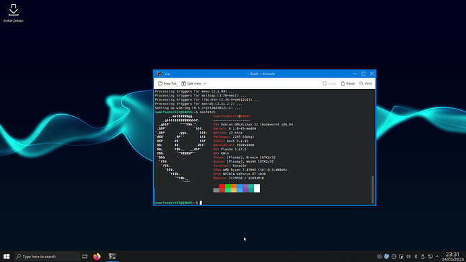Select the Konsole task in the taskbar
This screenshot has height=262, width=466.
coord(112,257)
